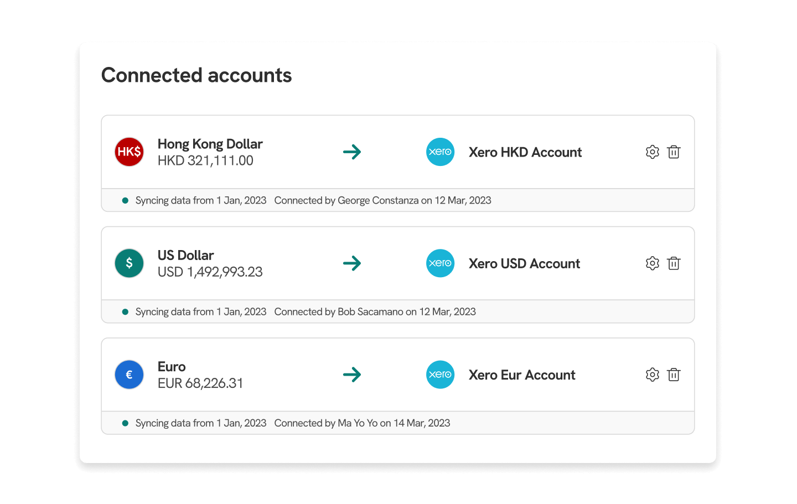
Task: Click the red HK$ currency icon
Action: 129,152
